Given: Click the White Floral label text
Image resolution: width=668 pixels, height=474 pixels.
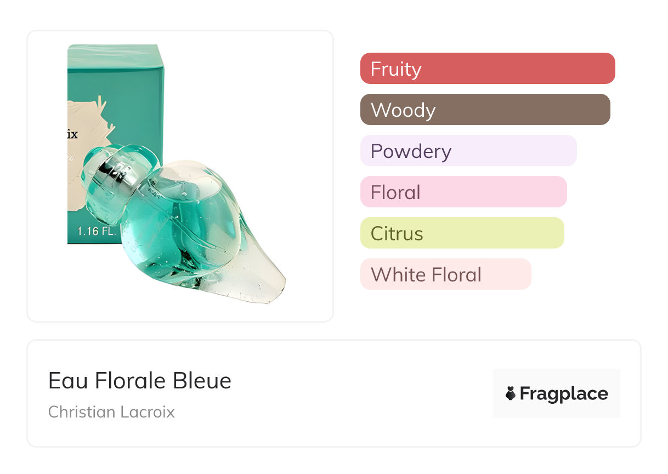Looking at the screenshot, I should pos(426,275).
